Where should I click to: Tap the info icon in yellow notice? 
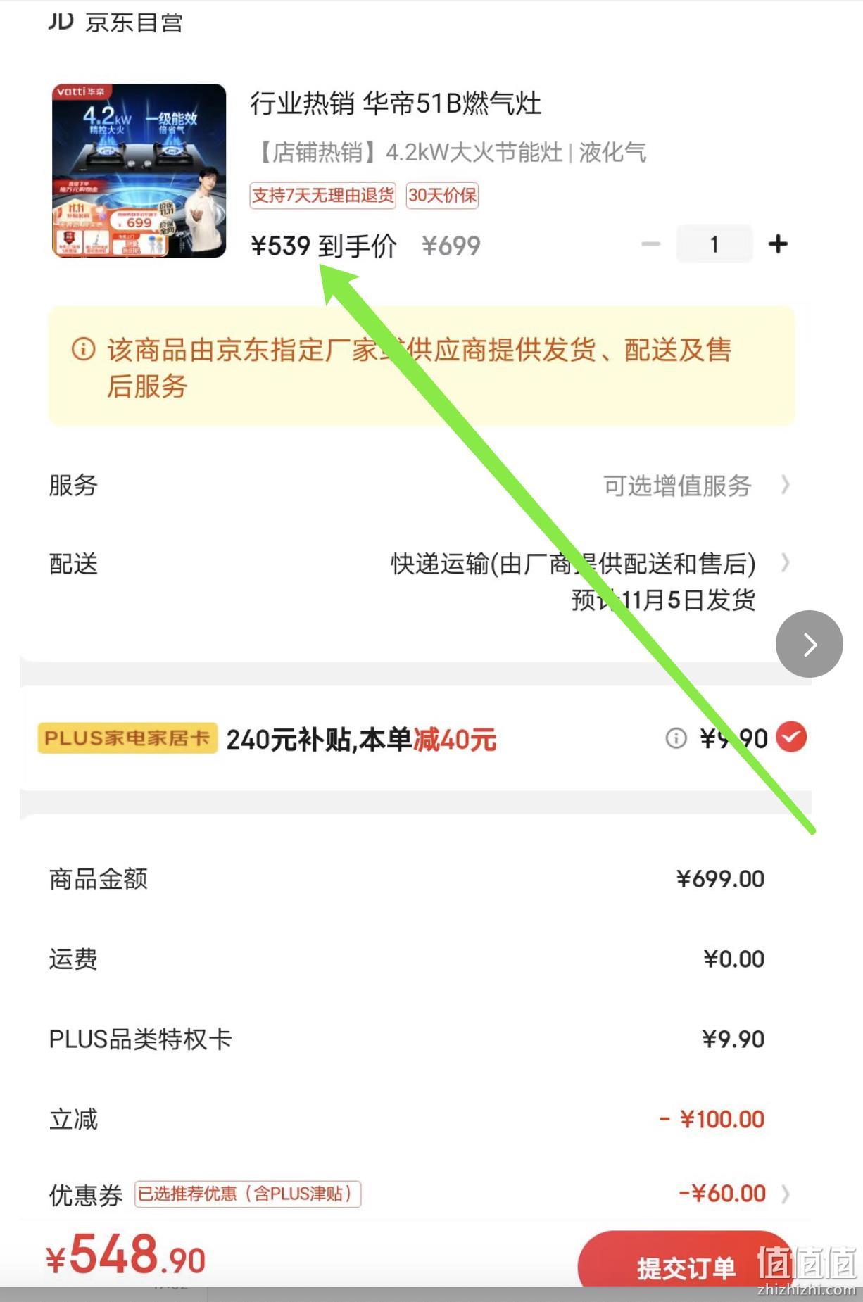83,349
